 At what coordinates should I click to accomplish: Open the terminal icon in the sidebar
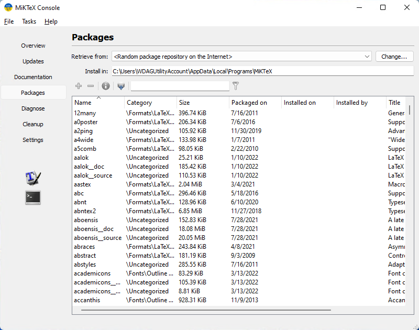point(32,197)
